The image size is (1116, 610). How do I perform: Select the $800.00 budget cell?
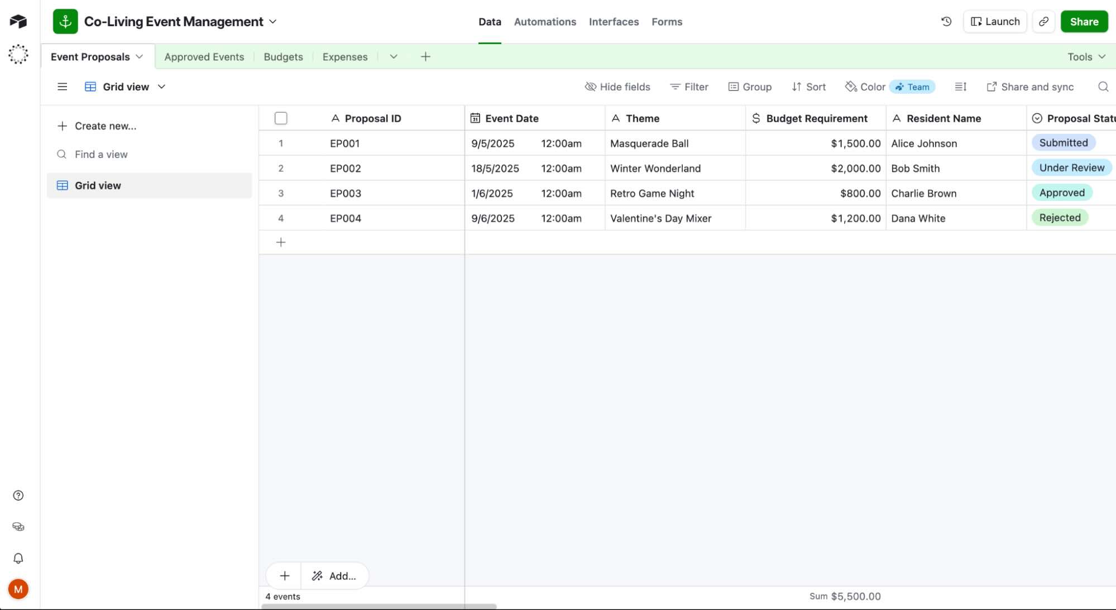[816, 194]
